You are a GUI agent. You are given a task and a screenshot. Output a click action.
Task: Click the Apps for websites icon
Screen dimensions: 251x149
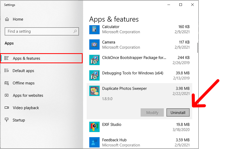tap(6, 95)
